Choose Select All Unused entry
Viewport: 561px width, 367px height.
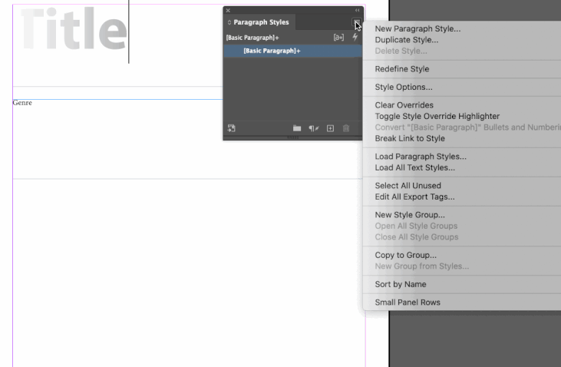[x=408, y=186]
